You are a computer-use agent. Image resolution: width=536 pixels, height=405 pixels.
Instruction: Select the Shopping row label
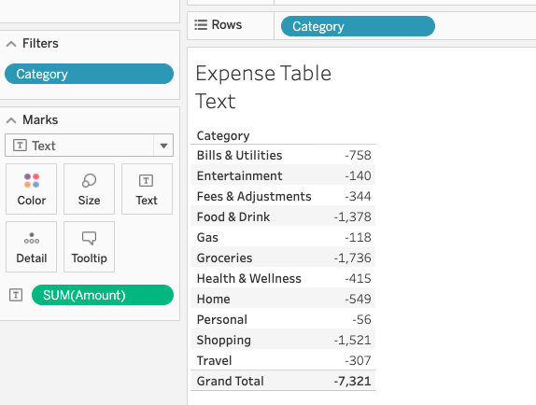pyautogui.click(x=223, y=340)
